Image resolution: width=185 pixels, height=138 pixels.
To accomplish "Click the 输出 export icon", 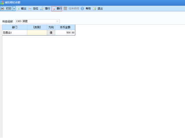I will (x=18, y=9).
